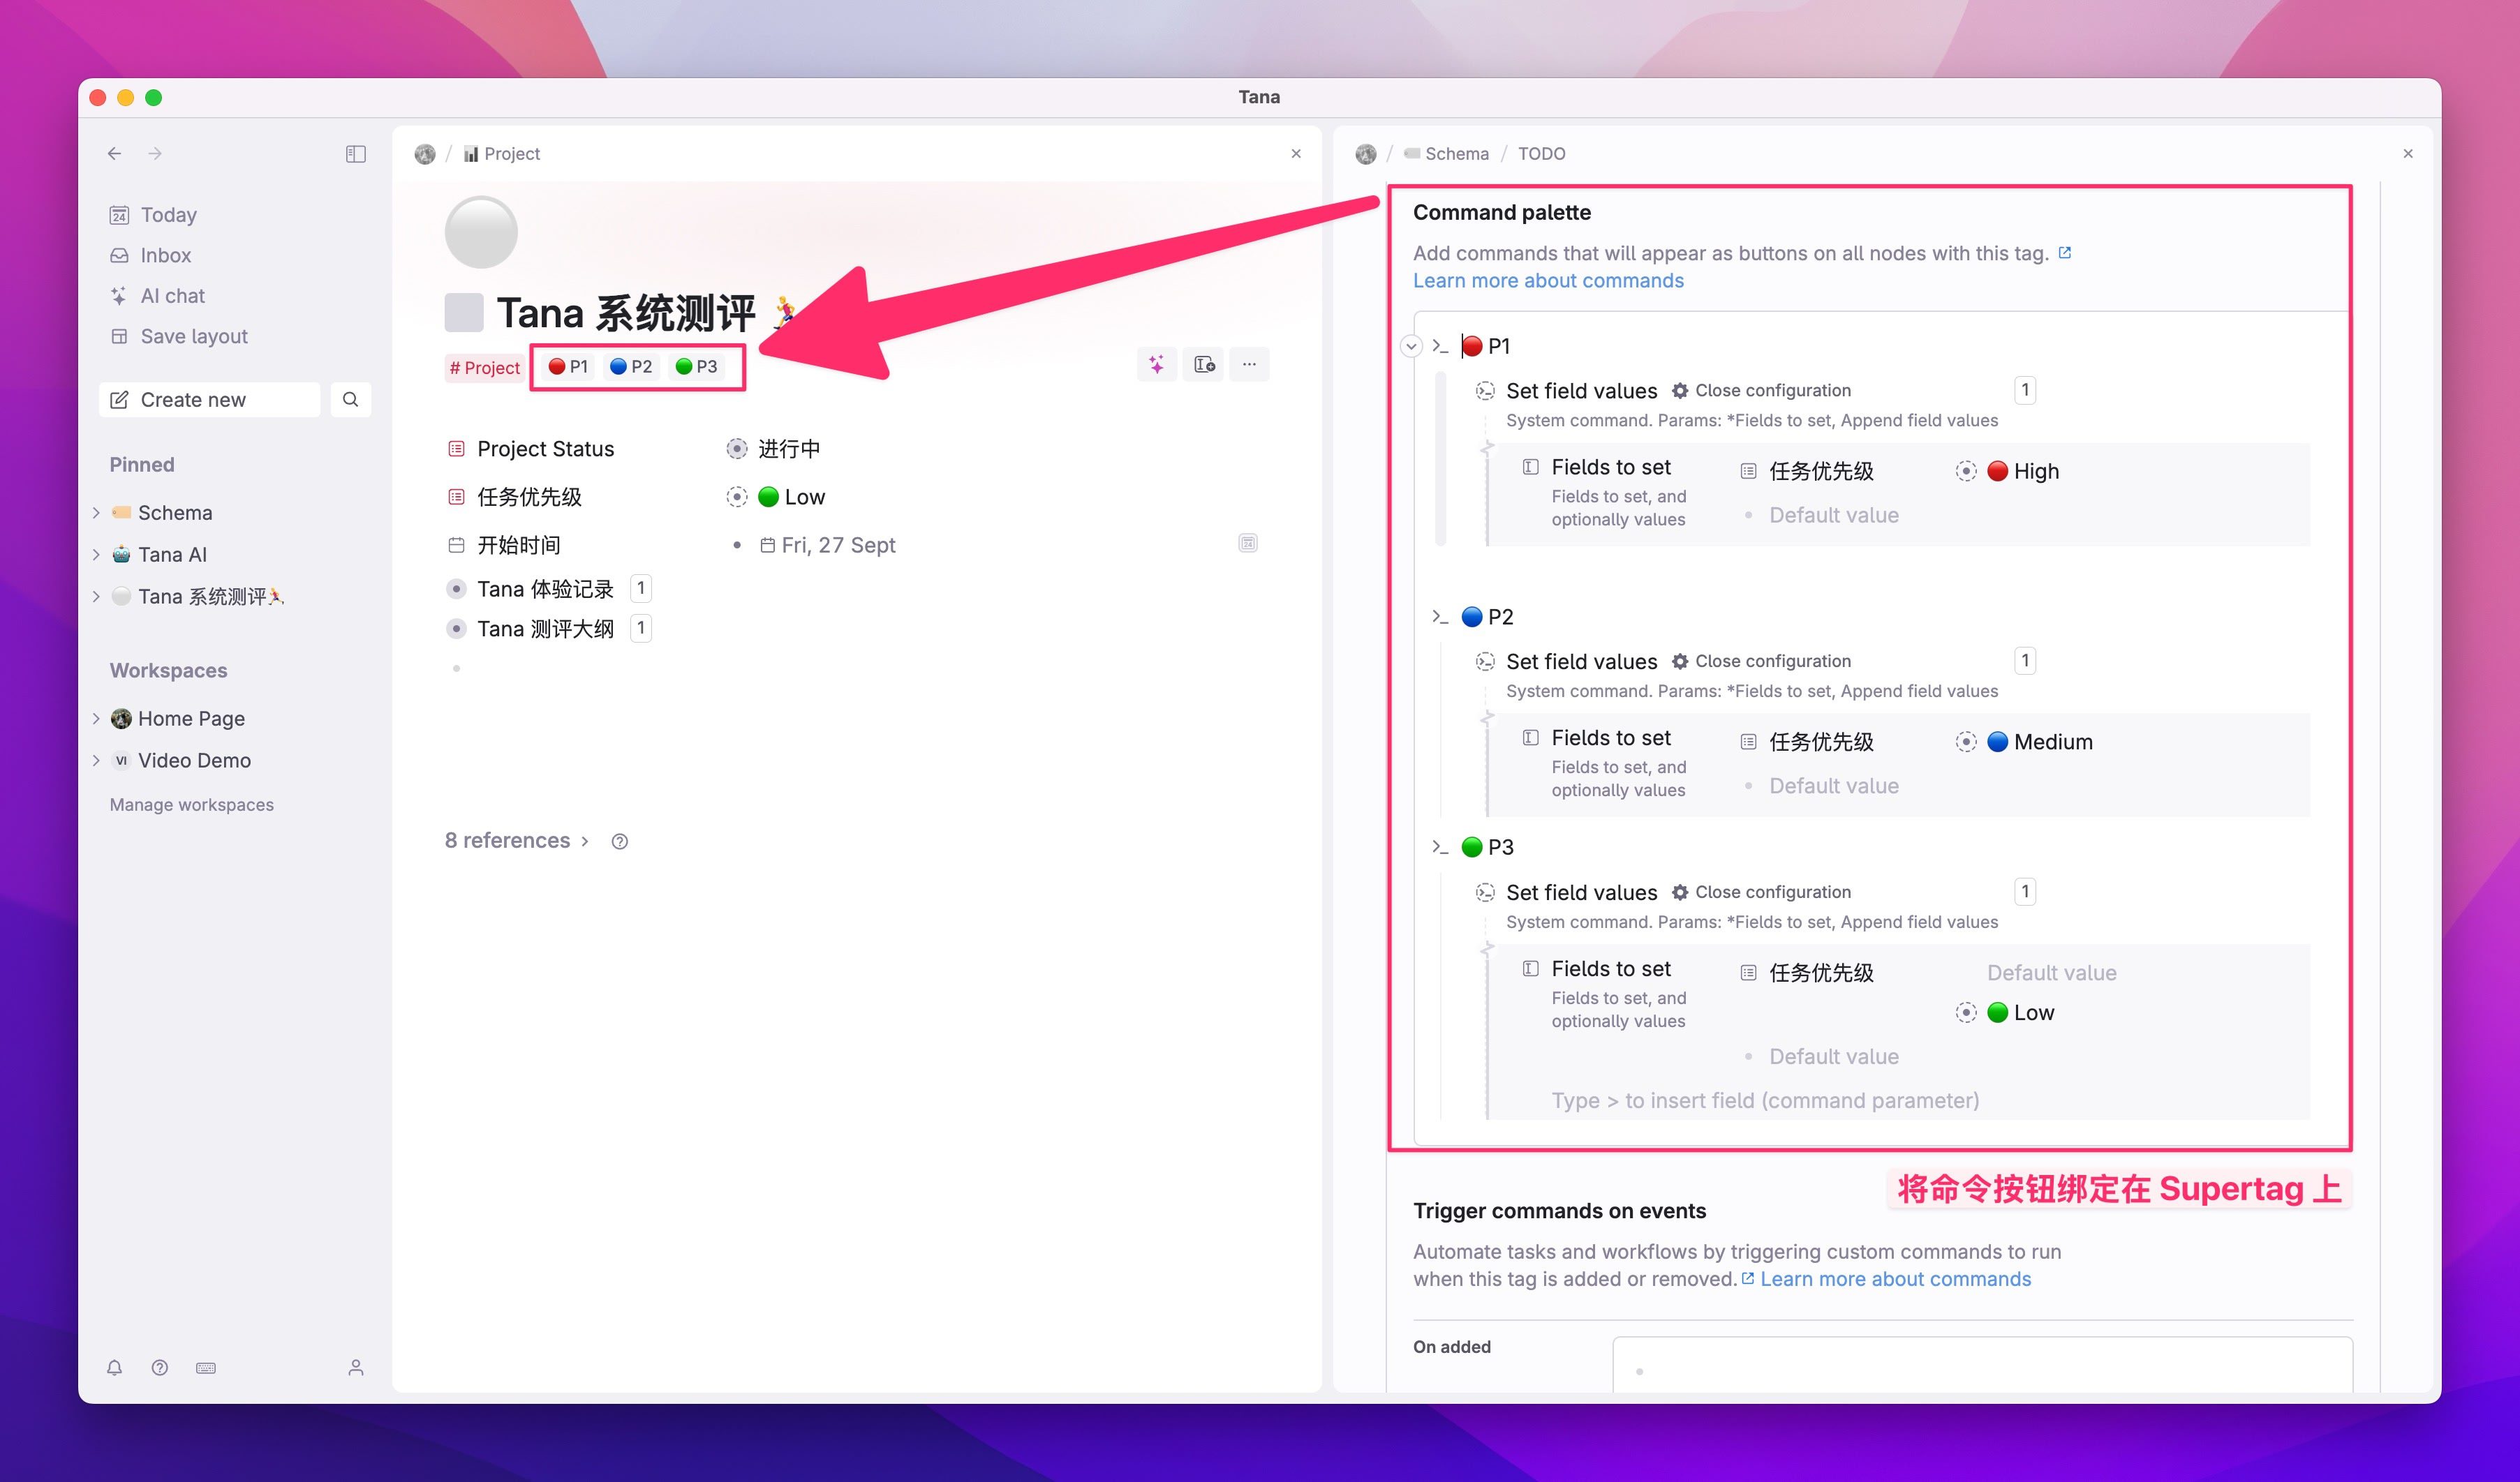Close the TODO schema panel

point(2408,153)
